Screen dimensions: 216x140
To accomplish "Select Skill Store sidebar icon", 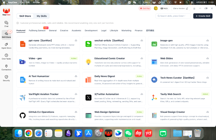I will tap(6, 35).
